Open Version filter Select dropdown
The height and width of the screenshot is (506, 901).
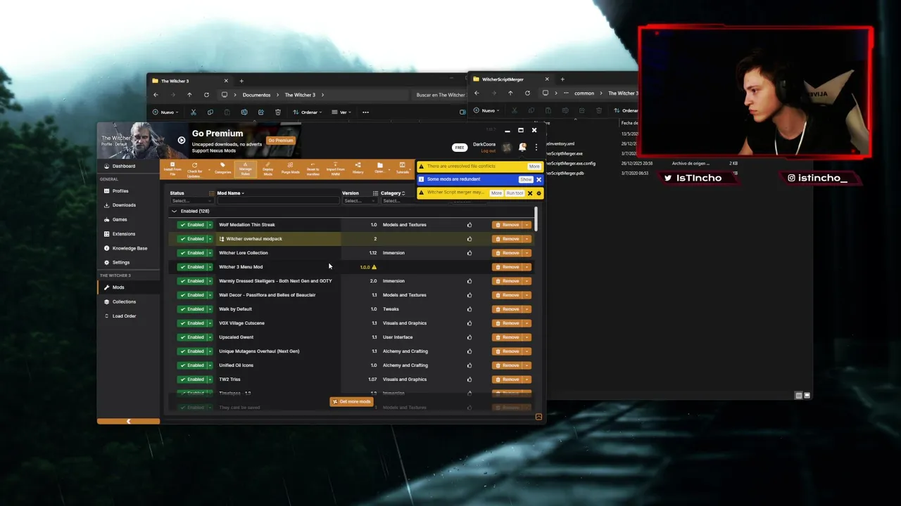pos(360,201)
